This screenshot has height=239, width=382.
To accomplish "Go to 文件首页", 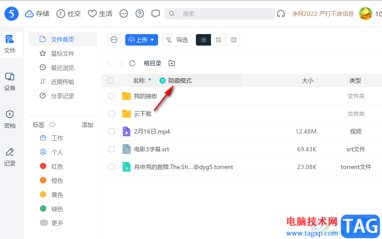I will coord(63,39).
